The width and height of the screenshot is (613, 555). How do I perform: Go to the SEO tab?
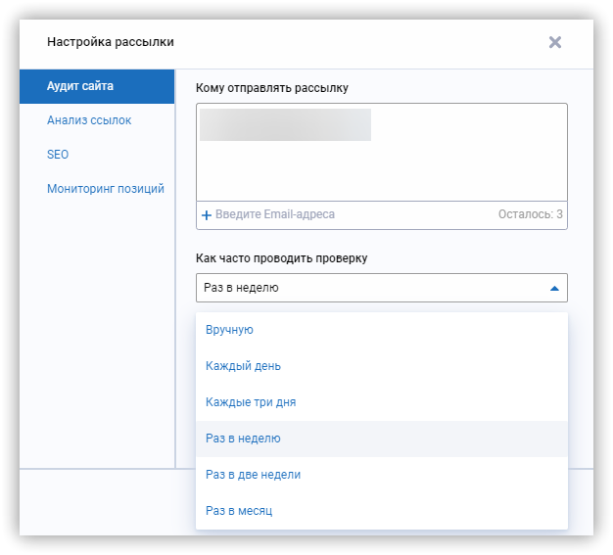point(58,155)
